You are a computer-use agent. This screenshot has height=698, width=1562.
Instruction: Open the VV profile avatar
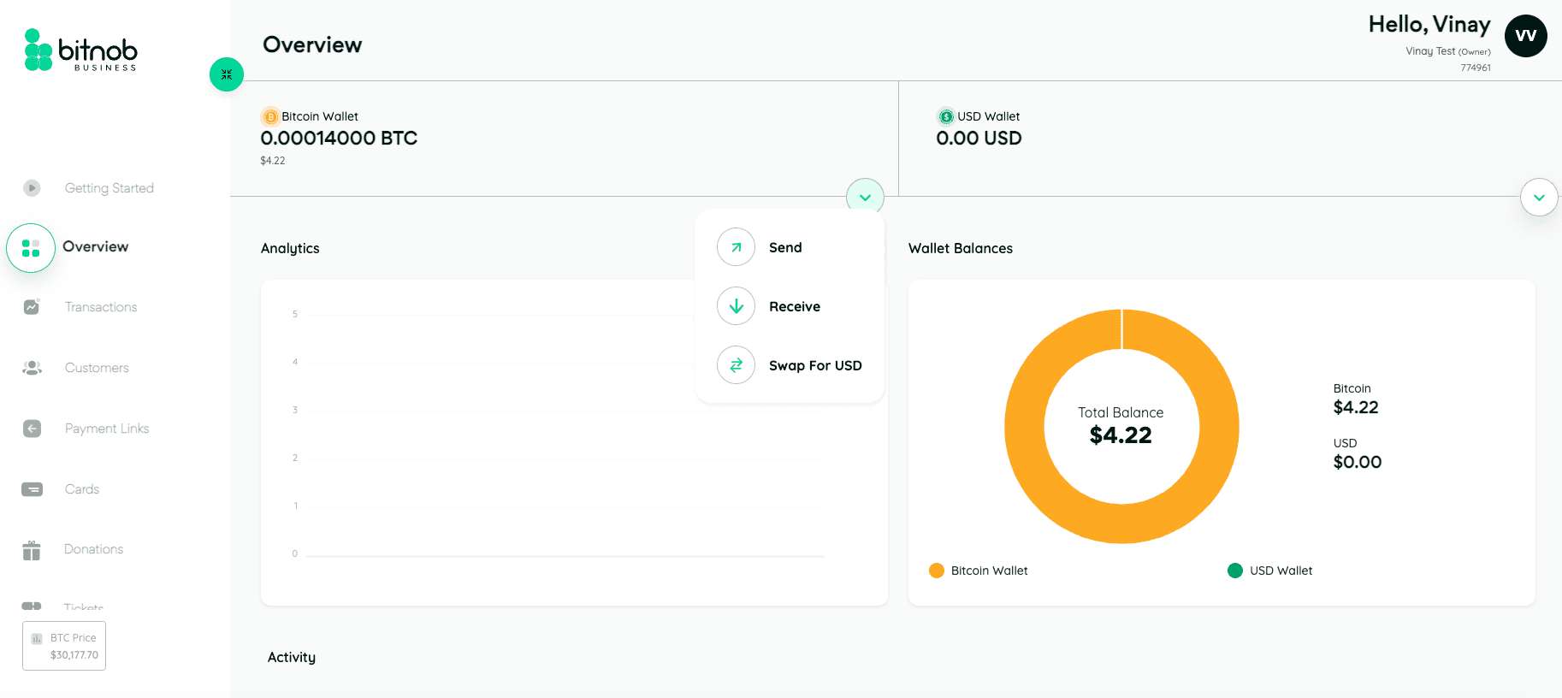pyautogui.click(x=1525, y=36)
